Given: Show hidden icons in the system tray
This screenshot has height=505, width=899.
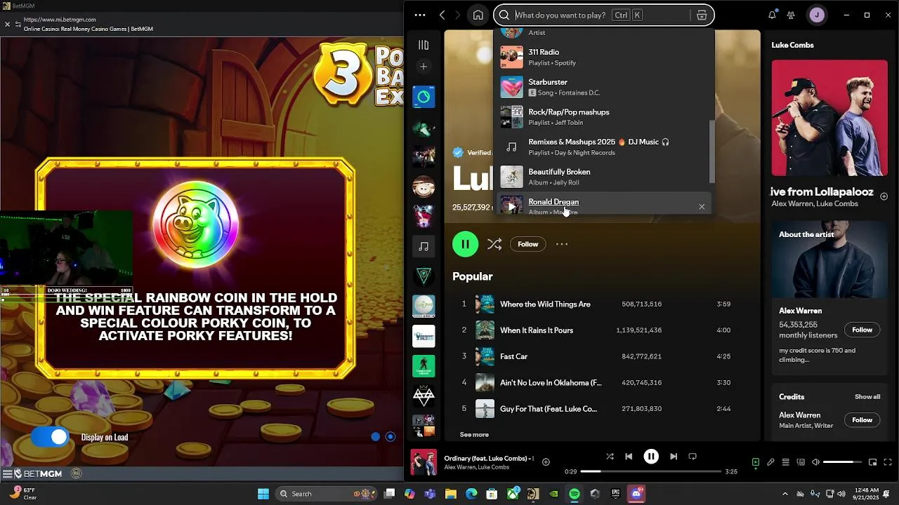Looking at the screenshot, I should 785,494.
